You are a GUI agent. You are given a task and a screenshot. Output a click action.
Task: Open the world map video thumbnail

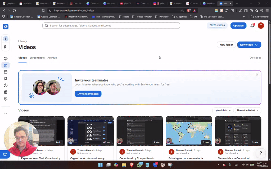pyautogui.click(x=189, y=131)
